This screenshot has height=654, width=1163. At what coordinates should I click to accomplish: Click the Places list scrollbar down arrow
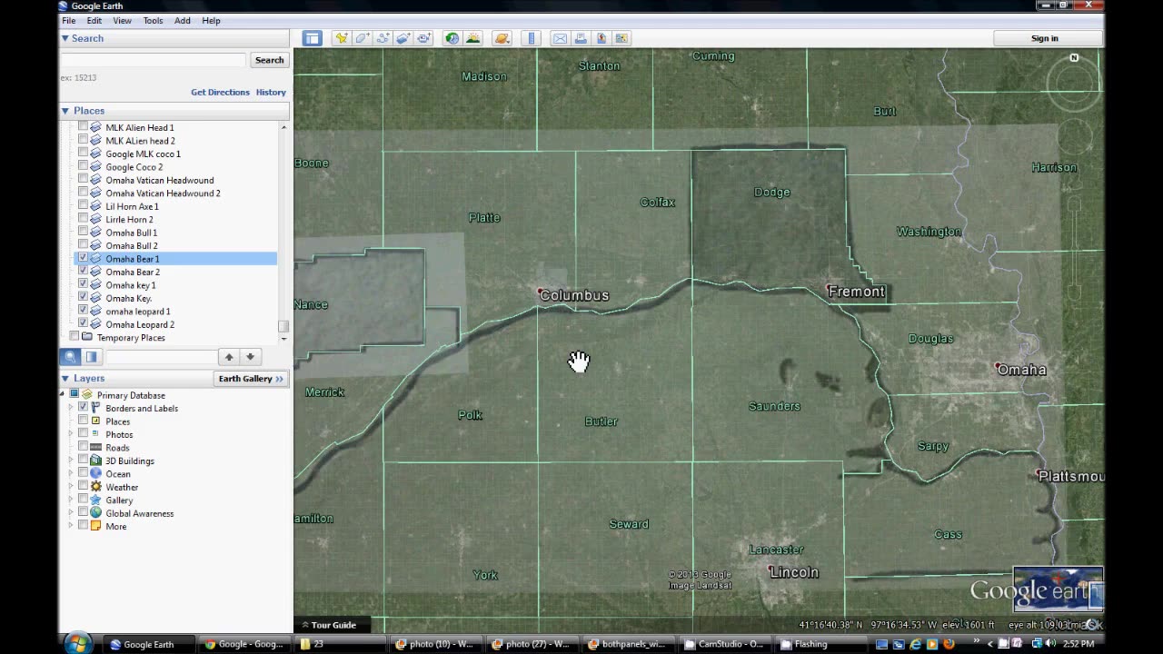(283, 338)
